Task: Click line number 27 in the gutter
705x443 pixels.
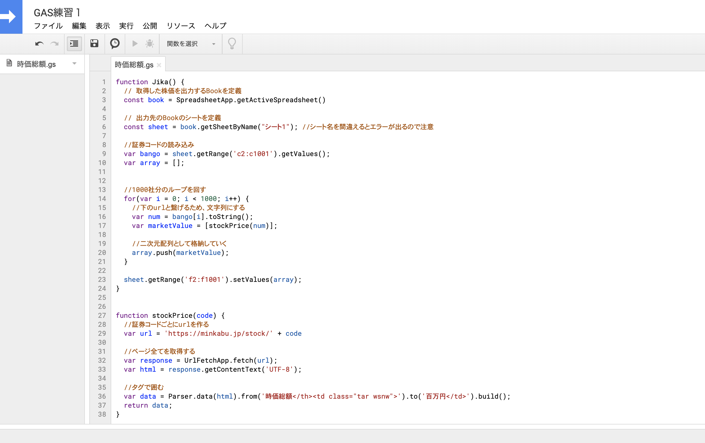Action: coord(102,316)
